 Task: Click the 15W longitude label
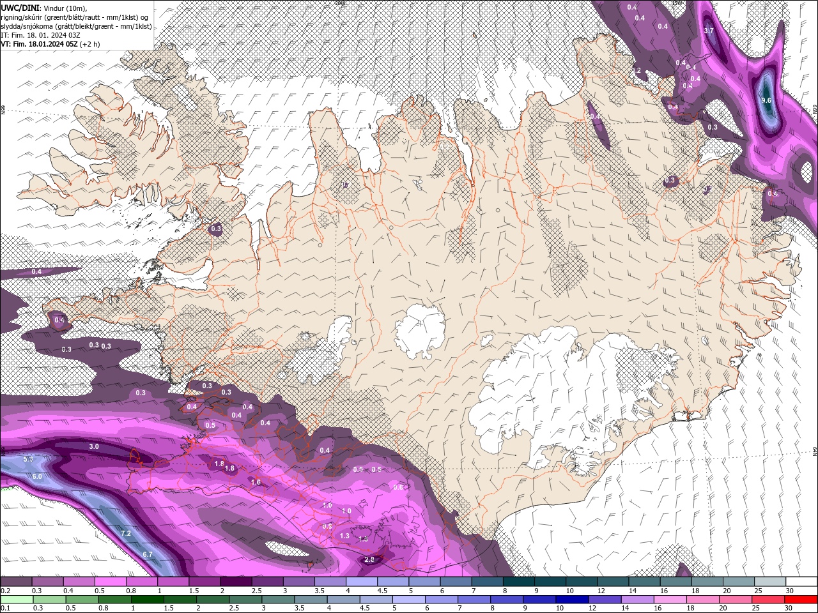pos(677,3)
